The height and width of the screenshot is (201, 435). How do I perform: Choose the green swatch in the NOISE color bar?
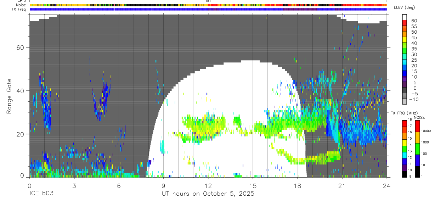tap(417, 149)
